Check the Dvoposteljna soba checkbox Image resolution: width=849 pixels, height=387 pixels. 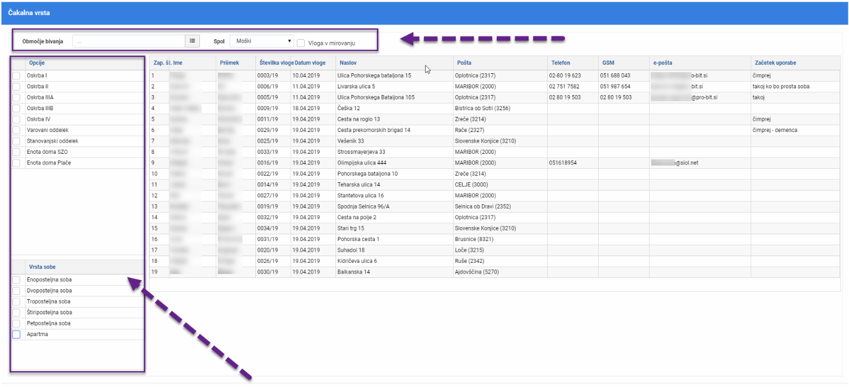point(16,291)
